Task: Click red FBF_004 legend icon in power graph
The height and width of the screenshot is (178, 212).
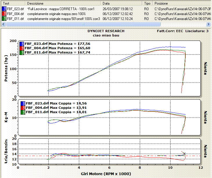Action: [21, 48]
